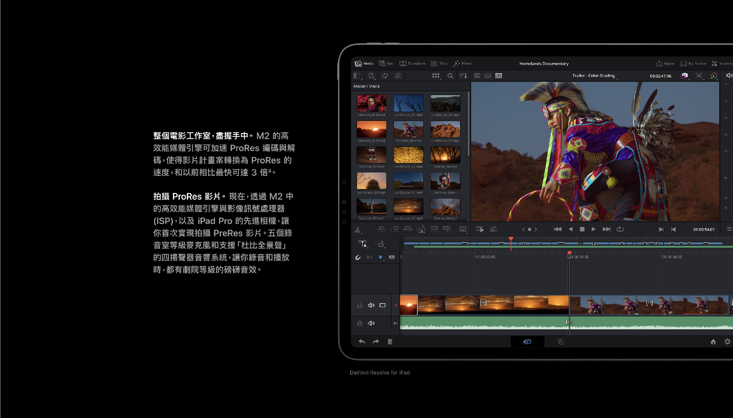Click the 00:02:47:06 duration timecode
The image size is (733, 418).
click(x=660, y=76)
